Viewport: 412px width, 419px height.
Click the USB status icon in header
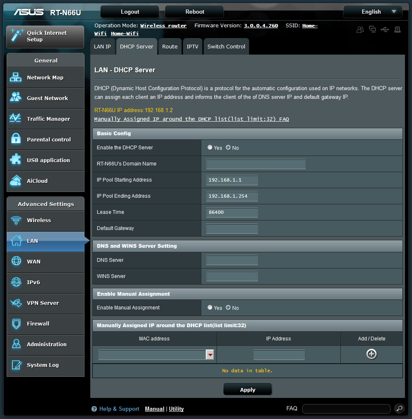point(385,29)
